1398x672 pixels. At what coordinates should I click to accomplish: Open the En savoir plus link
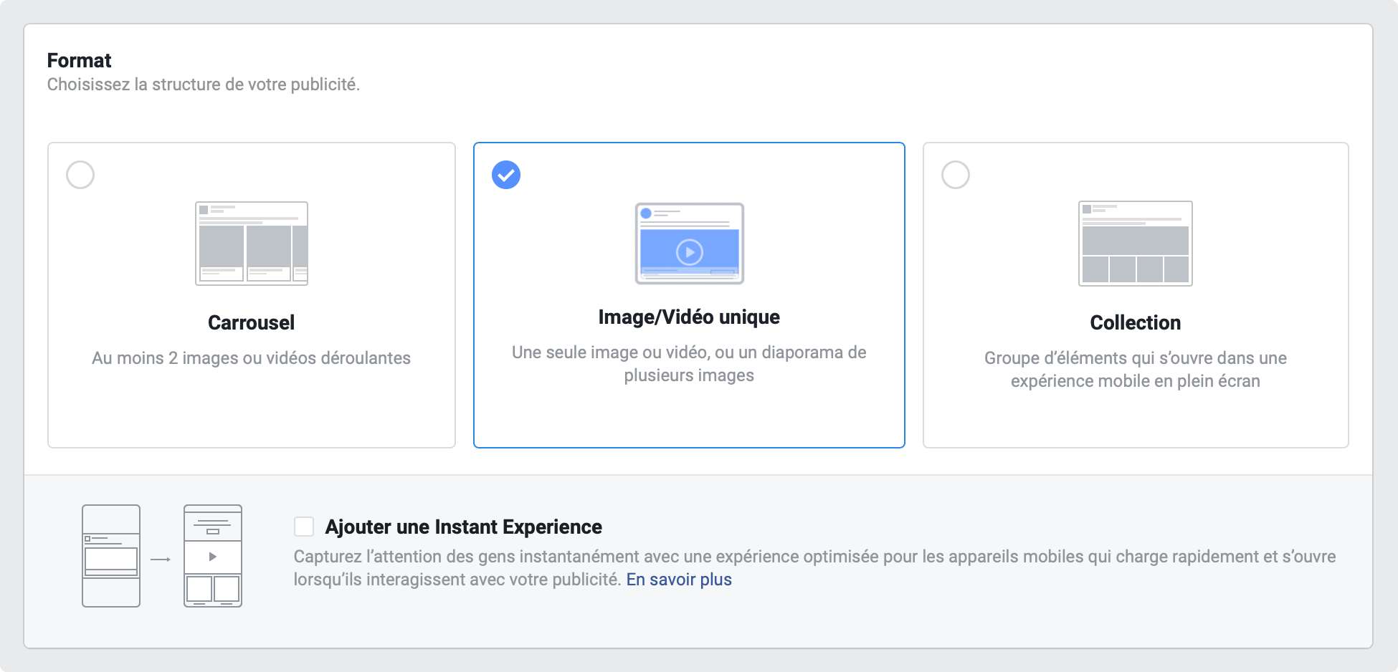coord(679,580)
